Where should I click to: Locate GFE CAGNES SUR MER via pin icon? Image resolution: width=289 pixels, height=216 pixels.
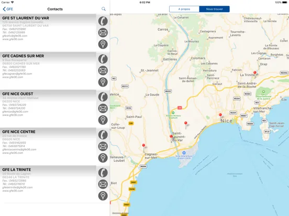pyautogui.click(x=103, y=82)
